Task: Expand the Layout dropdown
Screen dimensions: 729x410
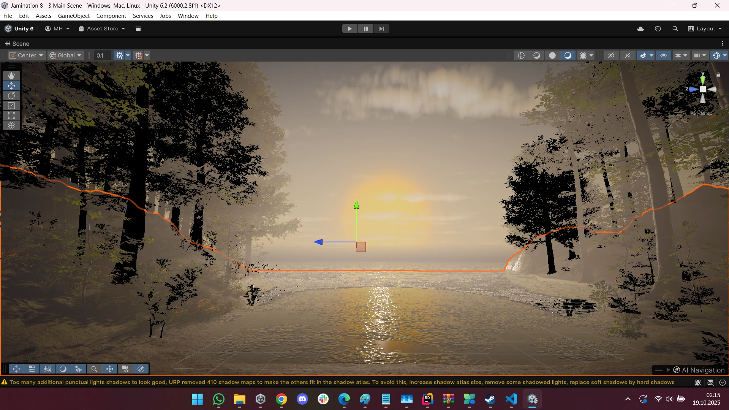Action: coord(705,29)
